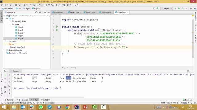
Task: Open the VCS menu
Action: tap(63, 5)
